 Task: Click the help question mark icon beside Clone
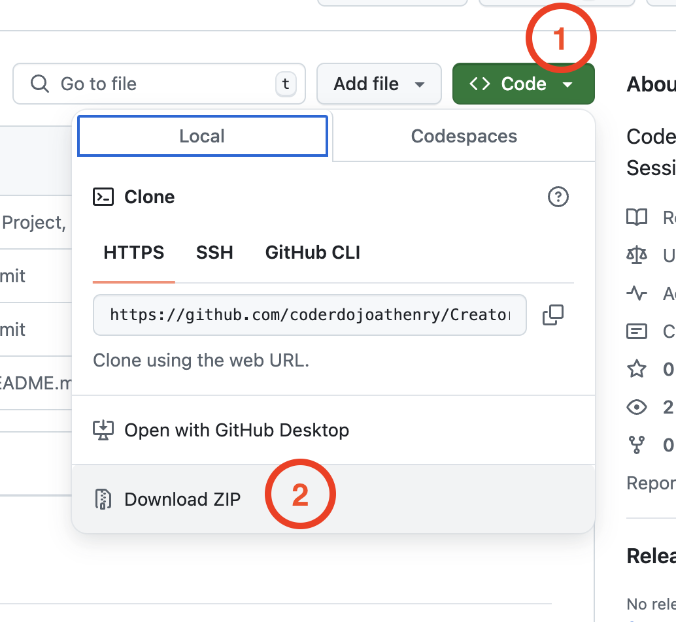coord(558,197)
